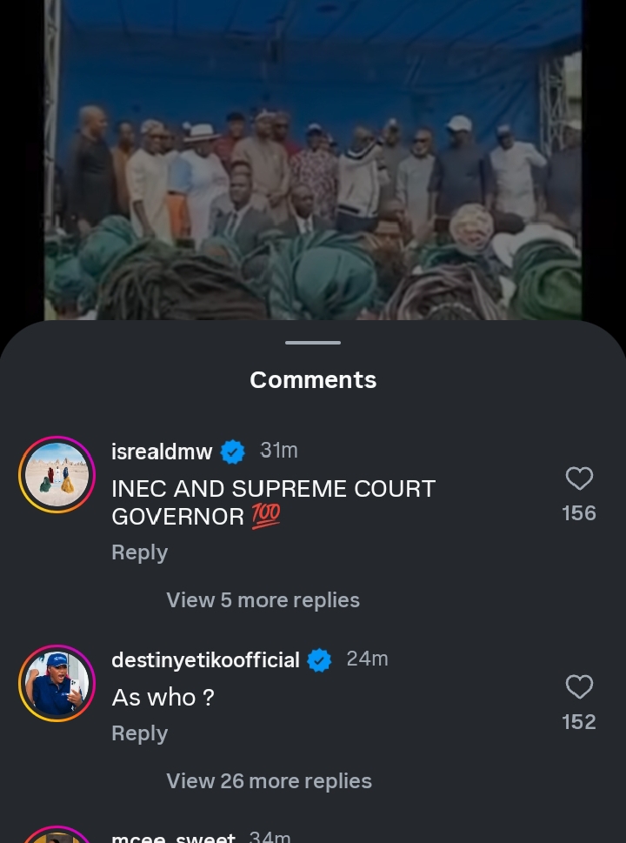
Task: Open isrealdmw's profile picture
Action: tap(57, 474)
